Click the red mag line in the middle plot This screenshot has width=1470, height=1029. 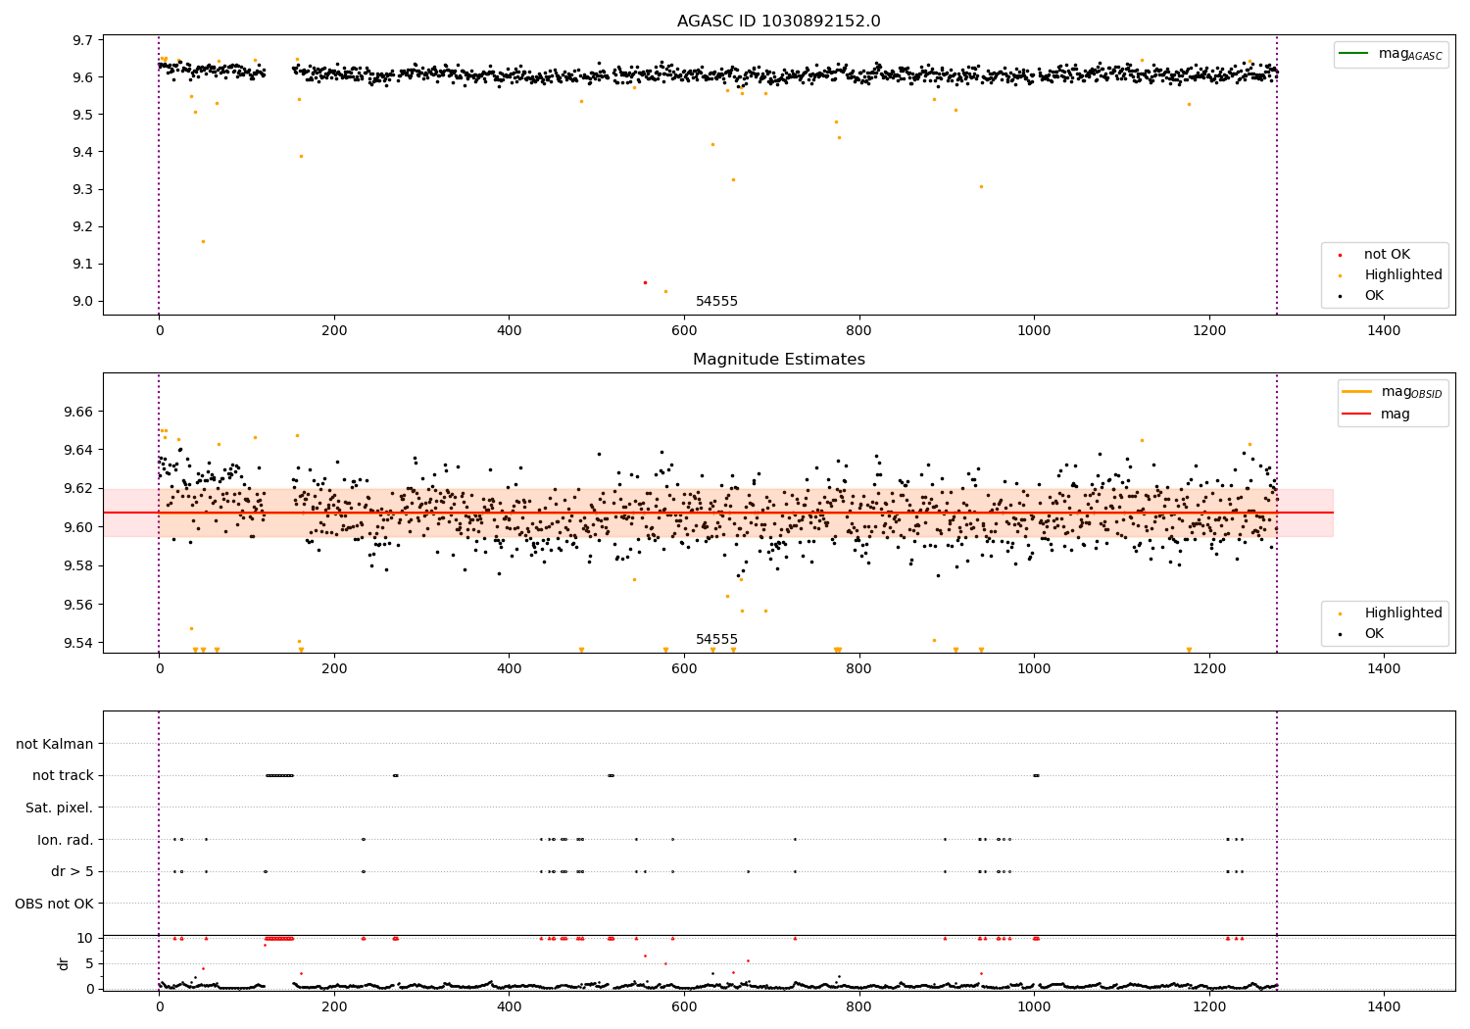tap(718, 513)
